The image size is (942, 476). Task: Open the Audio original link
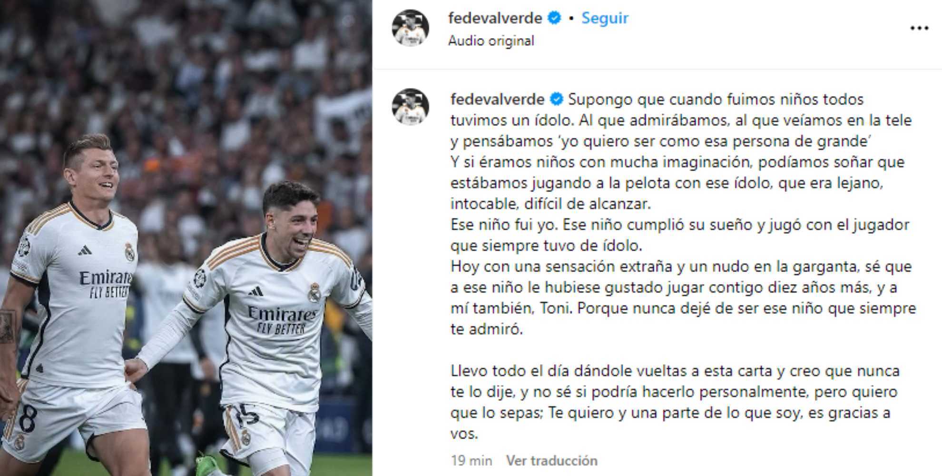[491, 41]
